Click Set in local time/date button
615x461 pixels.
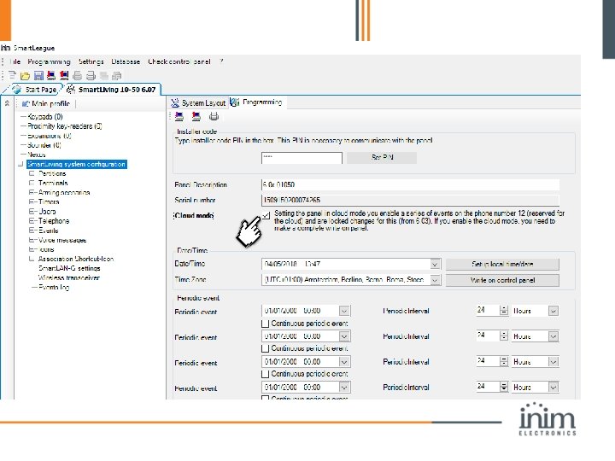point(502,264)
